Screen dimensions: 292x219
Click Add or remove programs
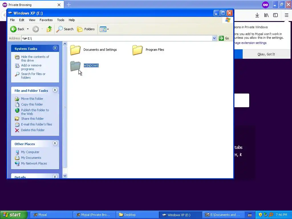[31, 67]
